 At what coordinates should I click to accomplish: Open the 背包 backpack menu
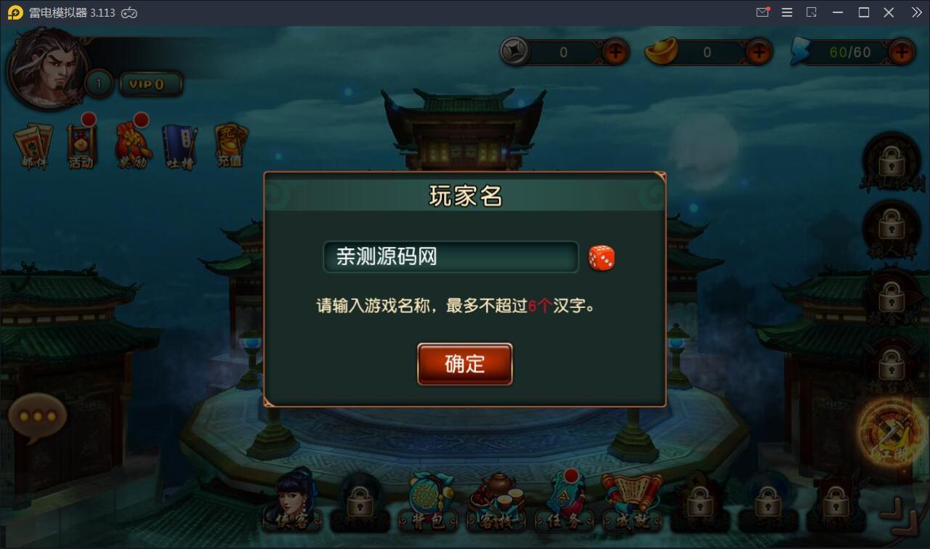click(428, 503)
